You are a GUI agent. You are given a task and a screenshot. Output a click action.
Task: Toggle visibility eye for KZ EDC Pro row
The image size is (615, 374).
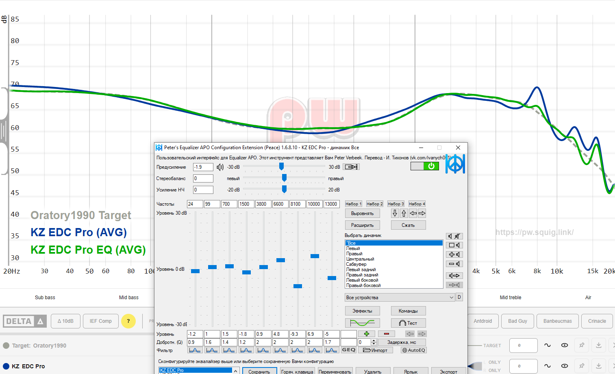(565, 366)
